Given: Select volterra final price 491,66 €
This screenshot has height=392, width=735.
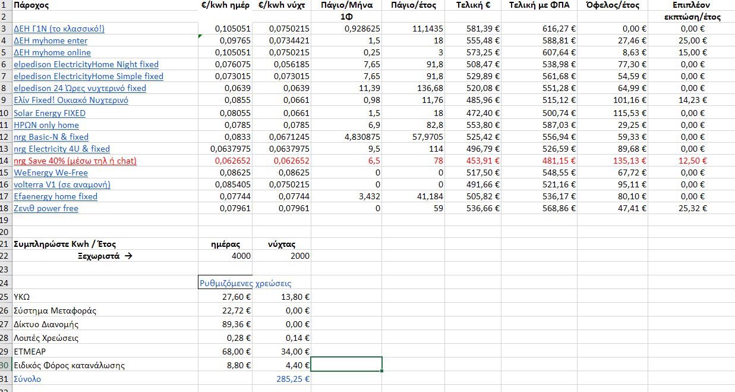Looking at the screenshot, I should 473,184.
